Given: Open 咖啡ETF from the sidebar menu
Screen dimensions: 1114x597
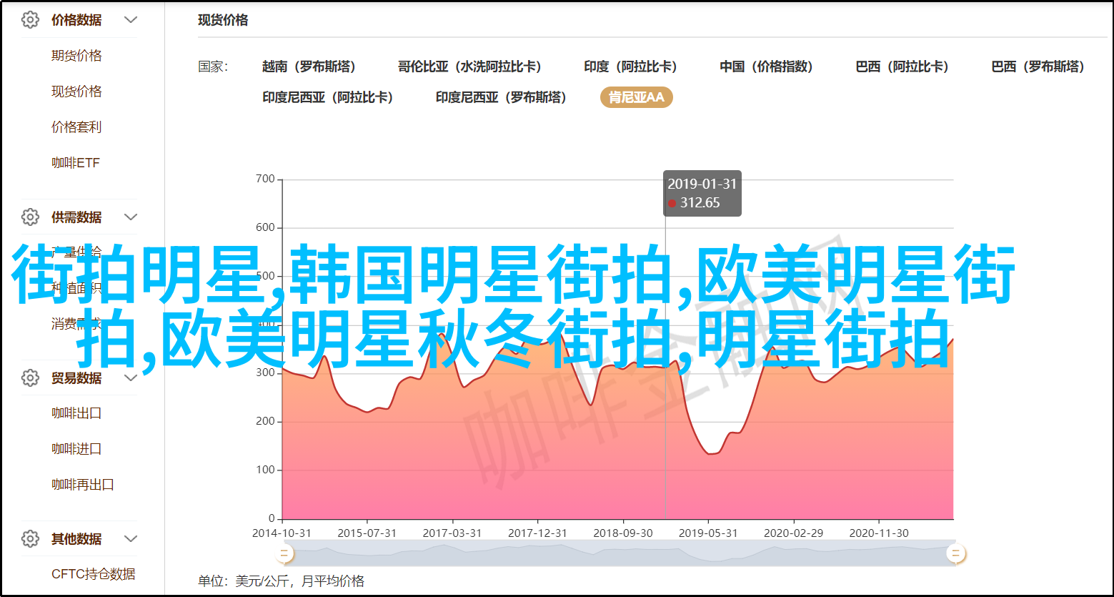Looking at the screenshot, I should 76,163.
